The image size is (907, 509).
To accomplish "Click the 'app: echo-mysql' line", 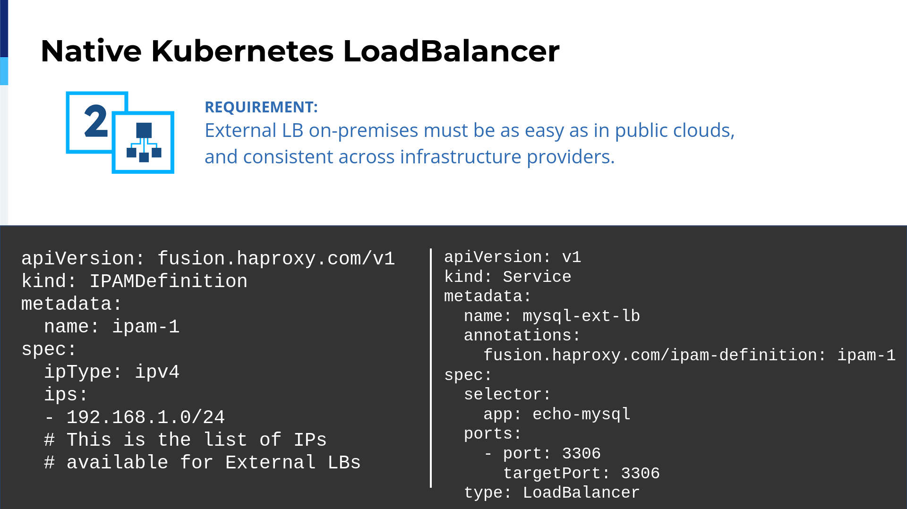I will pos(557,415).
